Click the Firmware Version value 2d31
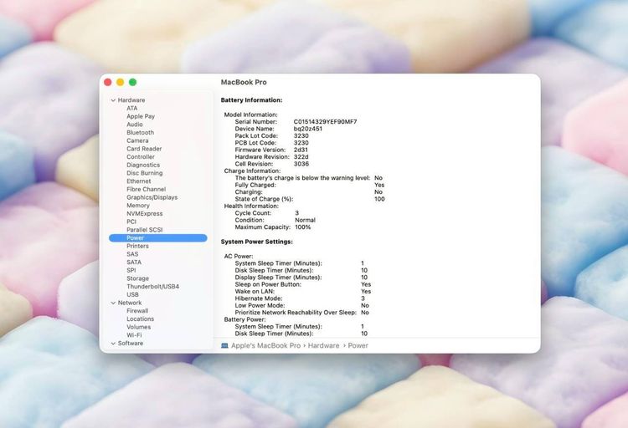 (301, 150)
